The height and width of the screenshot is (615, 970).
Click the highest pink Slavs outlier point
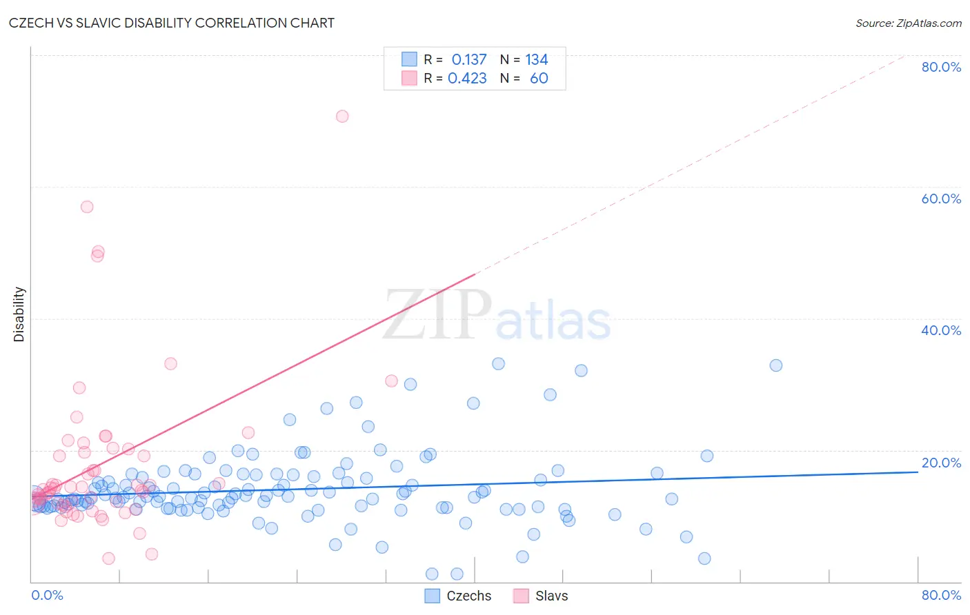click(342, 116)
